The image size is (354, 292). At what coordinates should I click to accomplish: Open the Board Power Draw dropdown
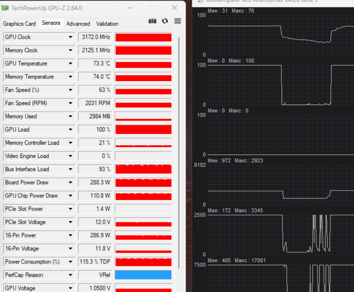pos(71,182)
